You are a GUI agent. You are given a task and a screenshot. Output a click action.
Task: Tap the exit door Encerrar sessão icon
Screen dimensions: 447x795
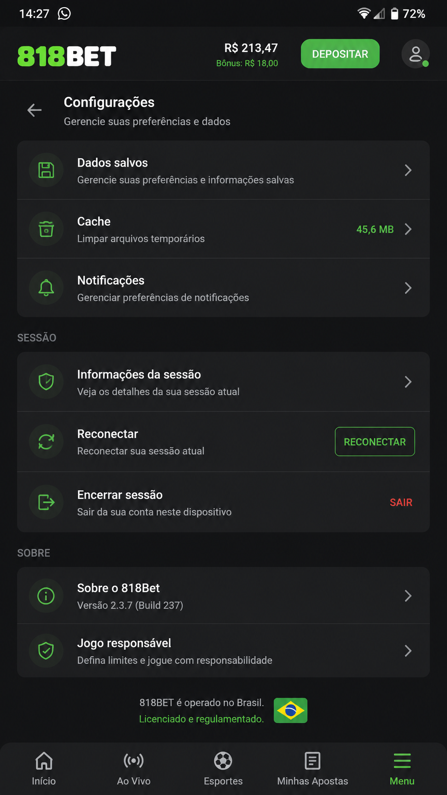pos(46,502)
